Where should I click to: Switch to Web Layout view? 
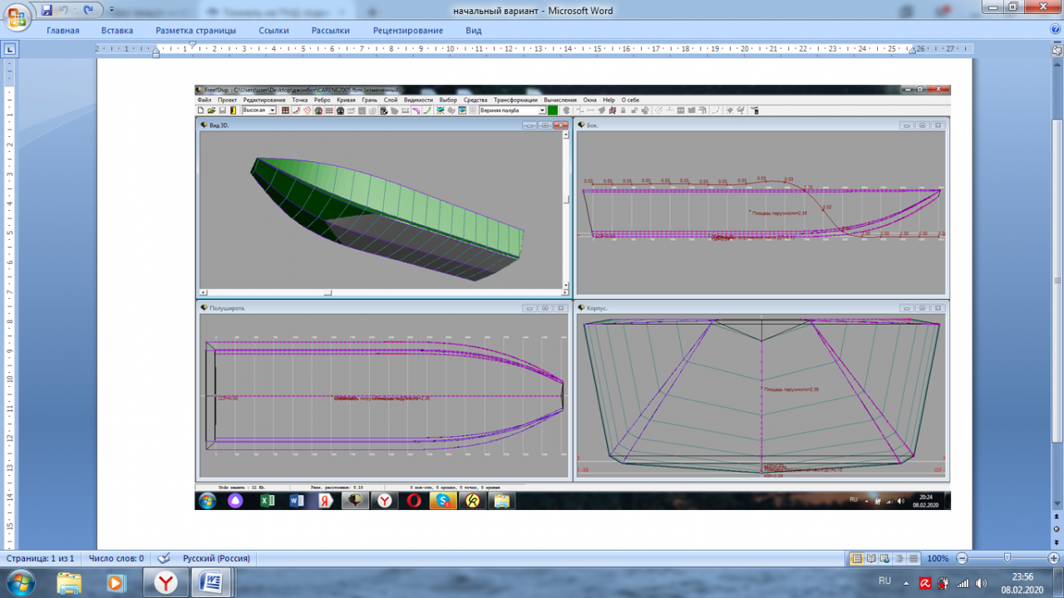tap(885, 559)
